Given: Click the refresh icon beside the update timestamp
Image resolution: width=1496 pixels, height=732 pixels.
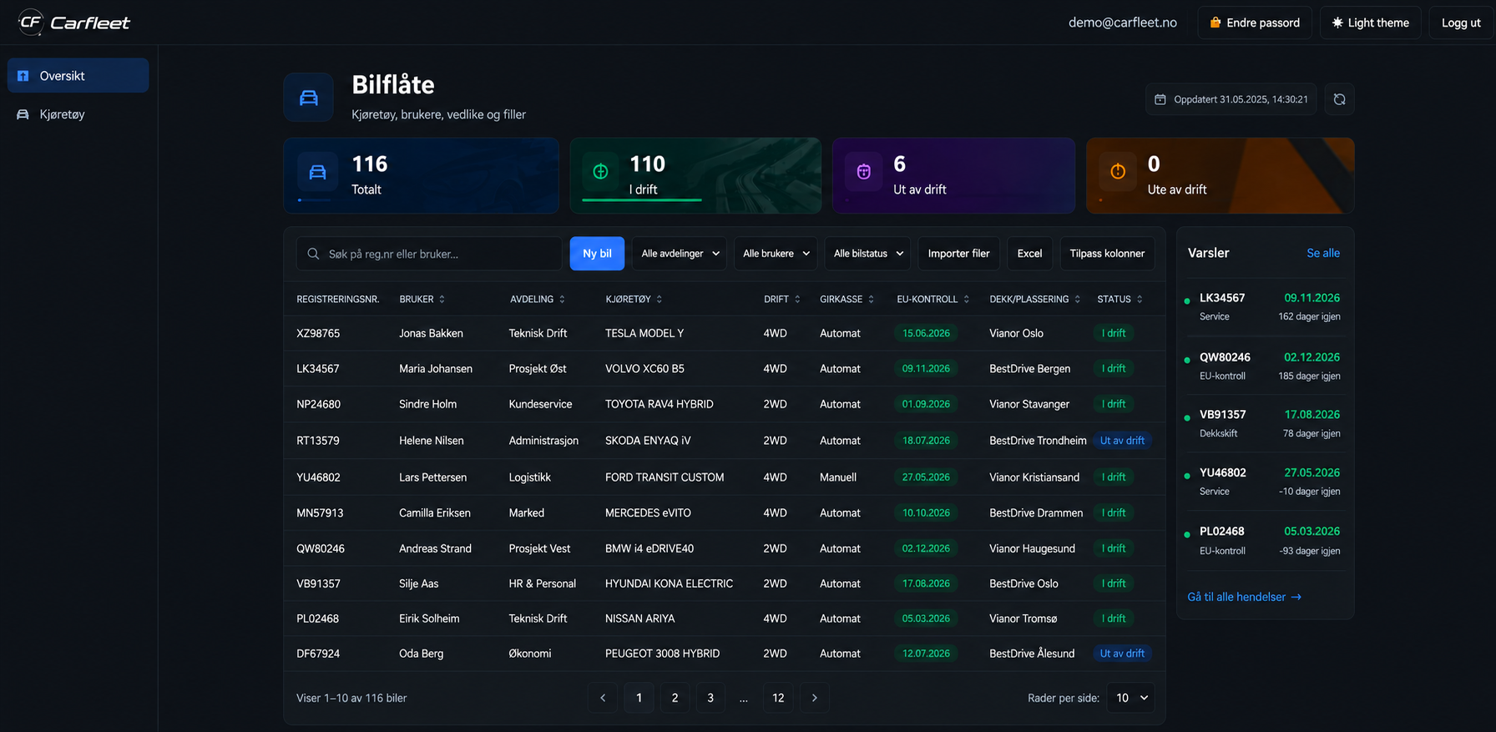Looking at the screenshot, I should (x=1339, y=99).
